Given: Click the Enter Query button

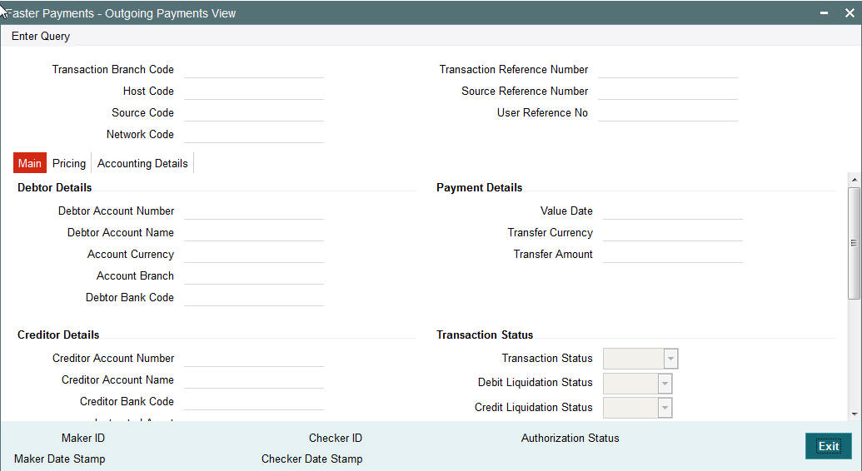Looking at the screenshot, I should coord(41,37).
